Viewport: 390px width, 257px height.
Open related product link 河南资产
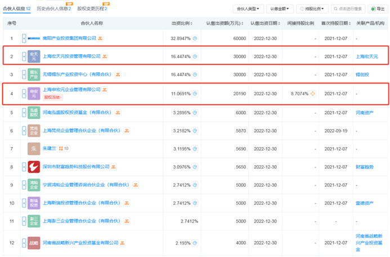pos(365,113)
